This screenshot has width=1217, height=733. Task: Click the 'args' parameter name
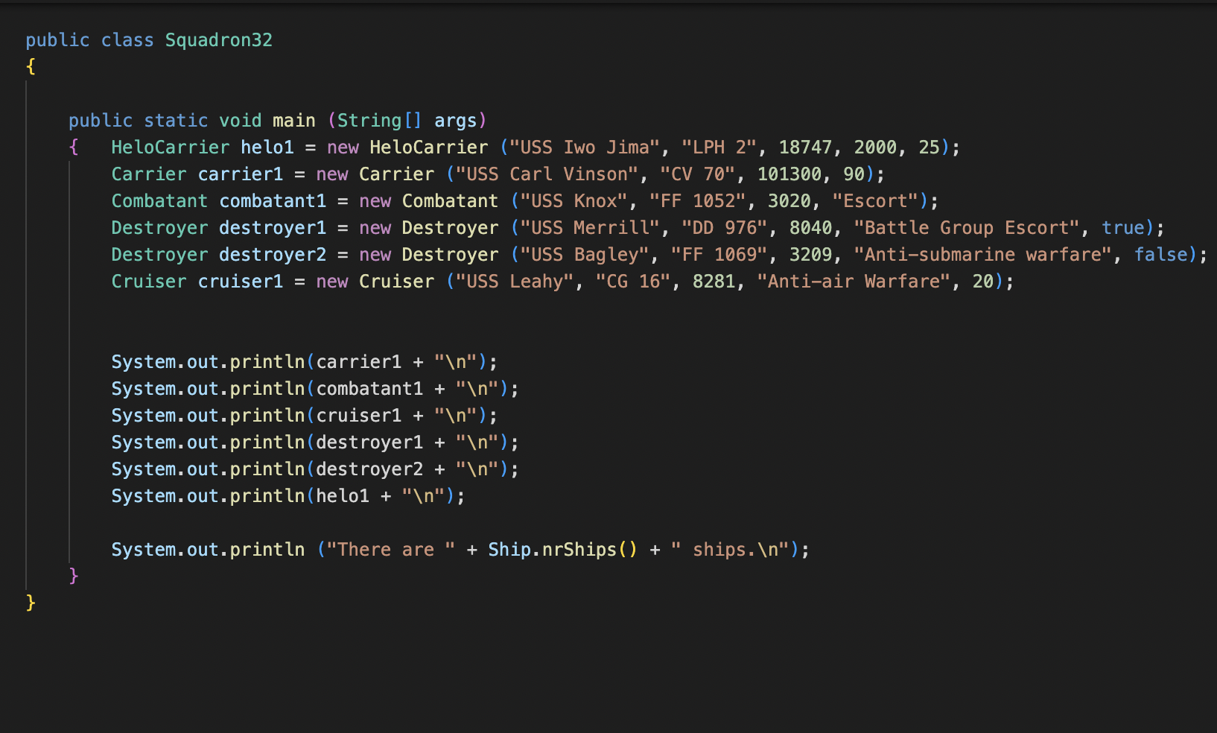[x=456, y=121]
